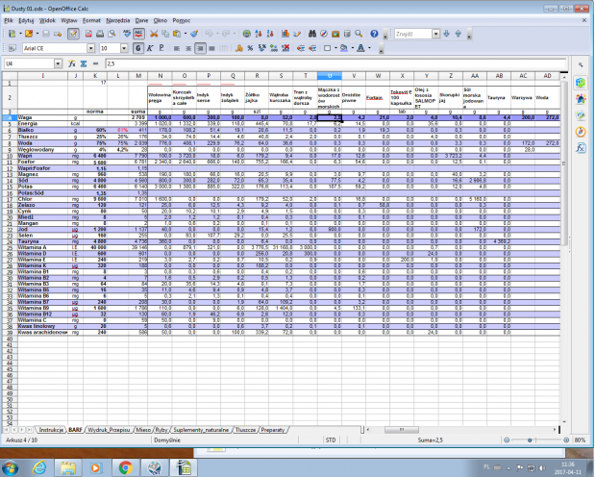
Task: Toggle AutoSpellcheck button
Action: coord(138,34)
